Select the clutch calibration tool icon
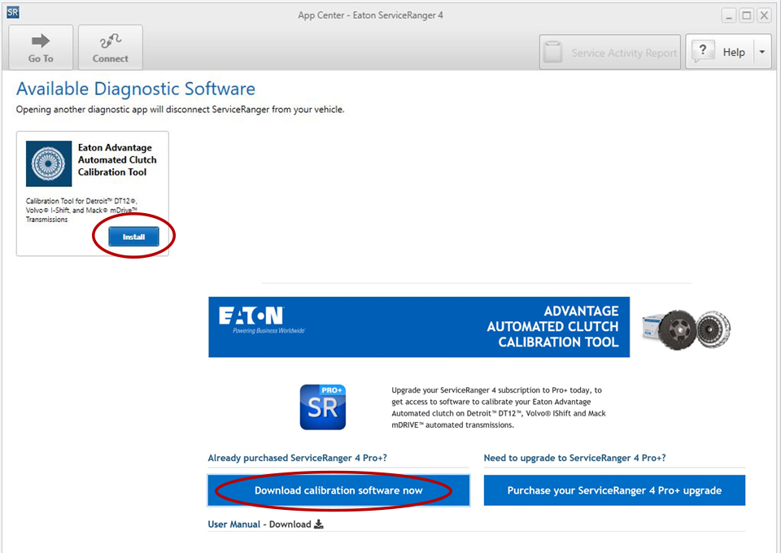The height and width of the screenshot is (553, 781). (x=49, y=163)
